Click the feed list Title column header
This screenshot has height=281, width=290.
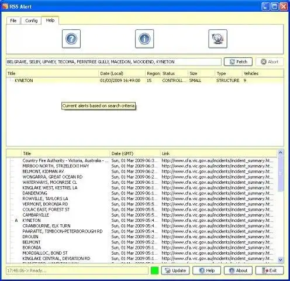click(x=65, y=153)
